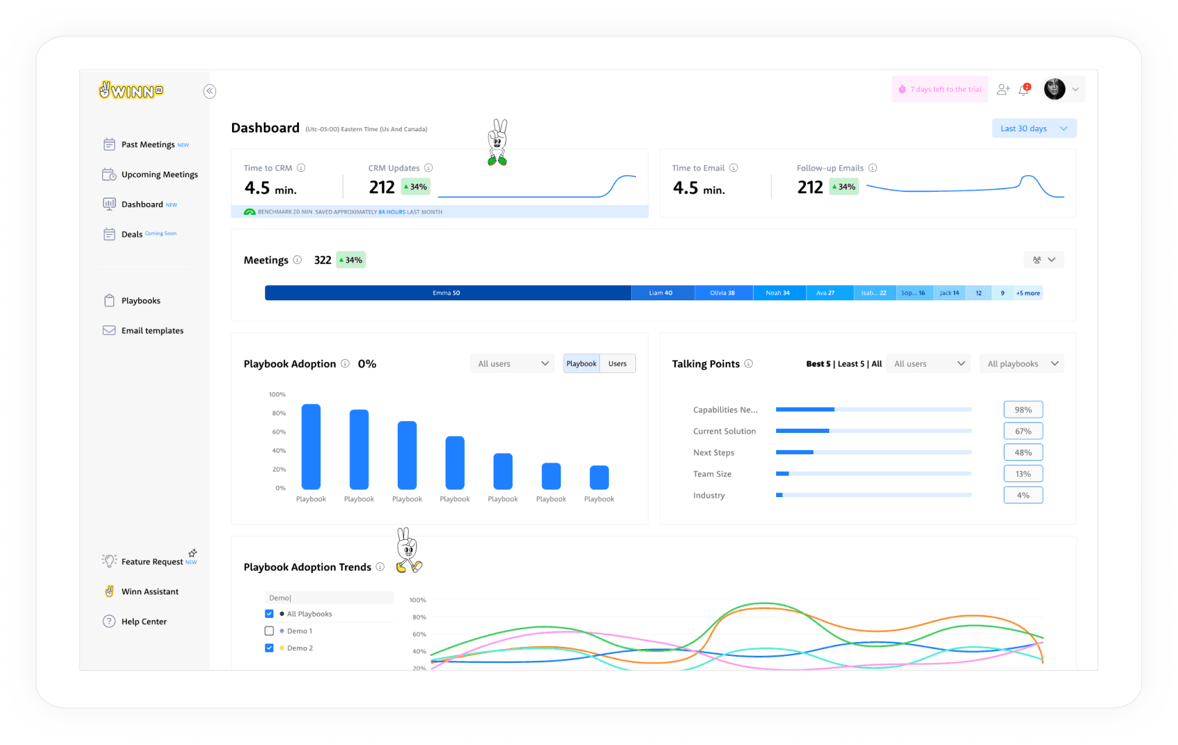The image size is (1178, 745).
Task: Open the Last 30 days dropdown
Action: 1034,128
